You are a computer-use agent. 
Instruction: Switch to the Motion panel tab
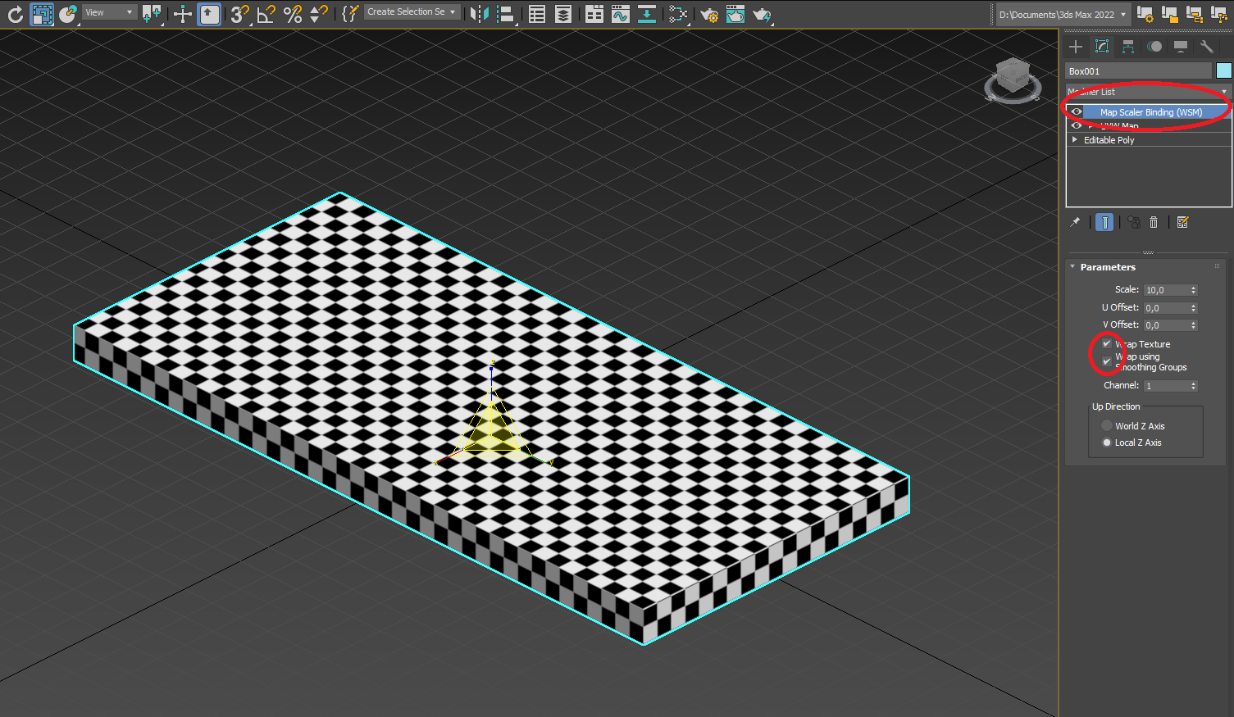1154,47
